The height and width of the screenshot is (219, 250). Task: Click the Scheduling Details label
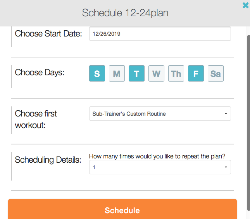(x=48, y=160)
